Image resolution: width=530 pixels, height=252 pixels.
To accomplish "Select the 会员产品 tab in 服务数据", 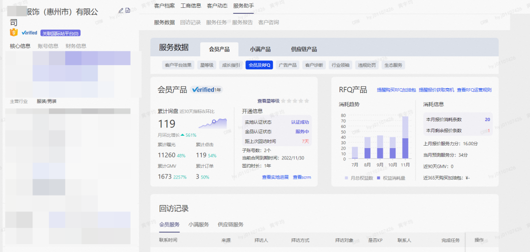I will pyautogui.click(x=219, y=50).
